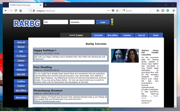Click the Firefox search box
Screen dimensions: 180x111
click(x=138, y=11)
